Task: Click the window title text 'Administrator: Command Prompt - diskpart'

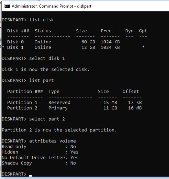Action: coord(52,6)
